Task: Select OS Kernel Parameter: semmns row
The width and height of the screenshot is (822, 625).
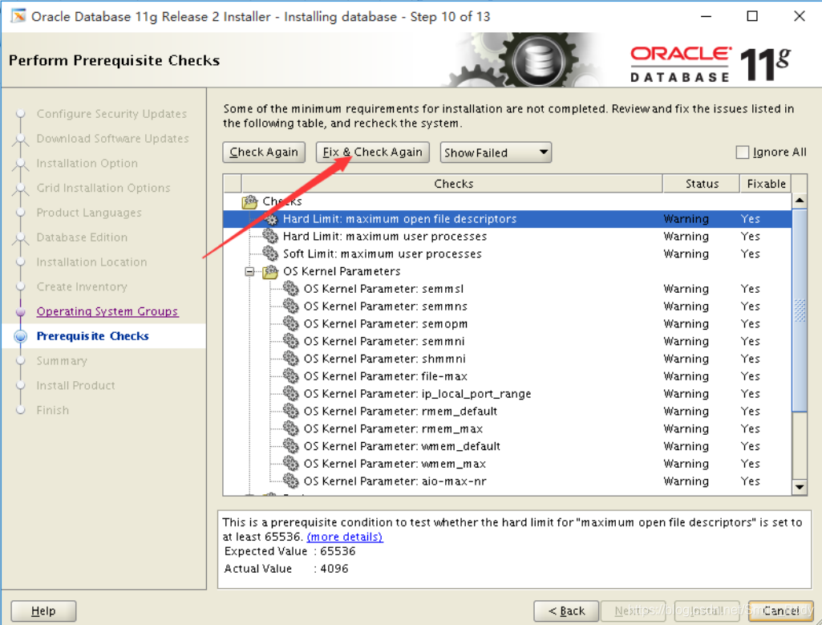Action: point(508,306)
